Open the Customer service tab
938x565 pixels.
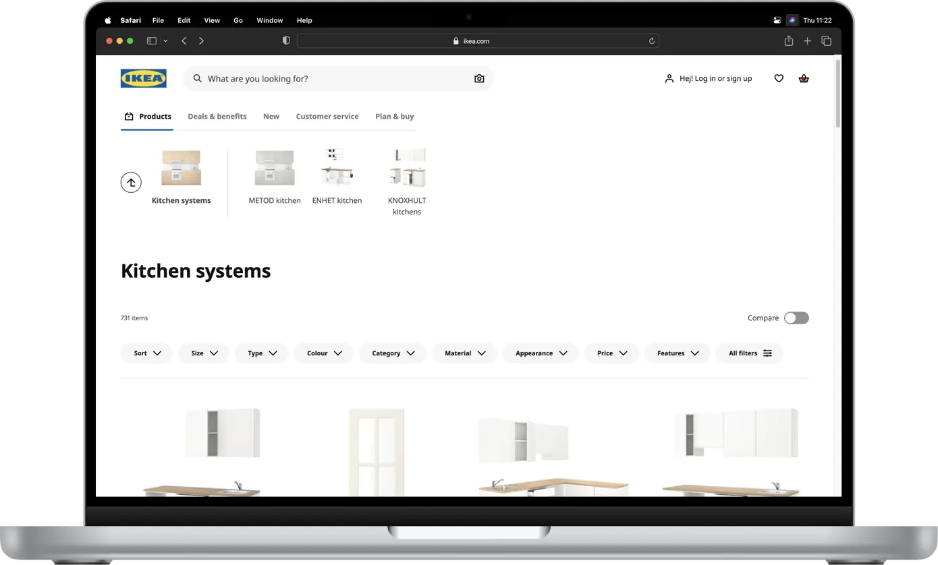tap(327, 117)
